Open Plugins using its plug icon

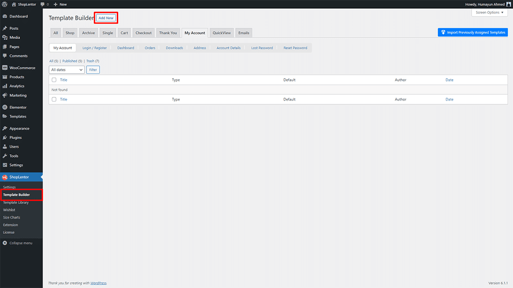coord(4,138)
